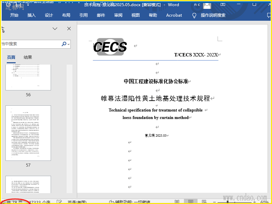Viewport: 272px width, 204px height.
Task: Open the 开始 ribbon tab
Action: 14,15
